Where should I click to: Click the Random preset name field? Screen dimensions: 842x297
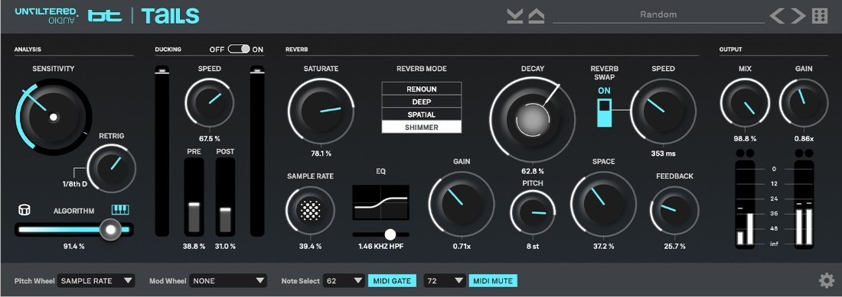point(658,15)
